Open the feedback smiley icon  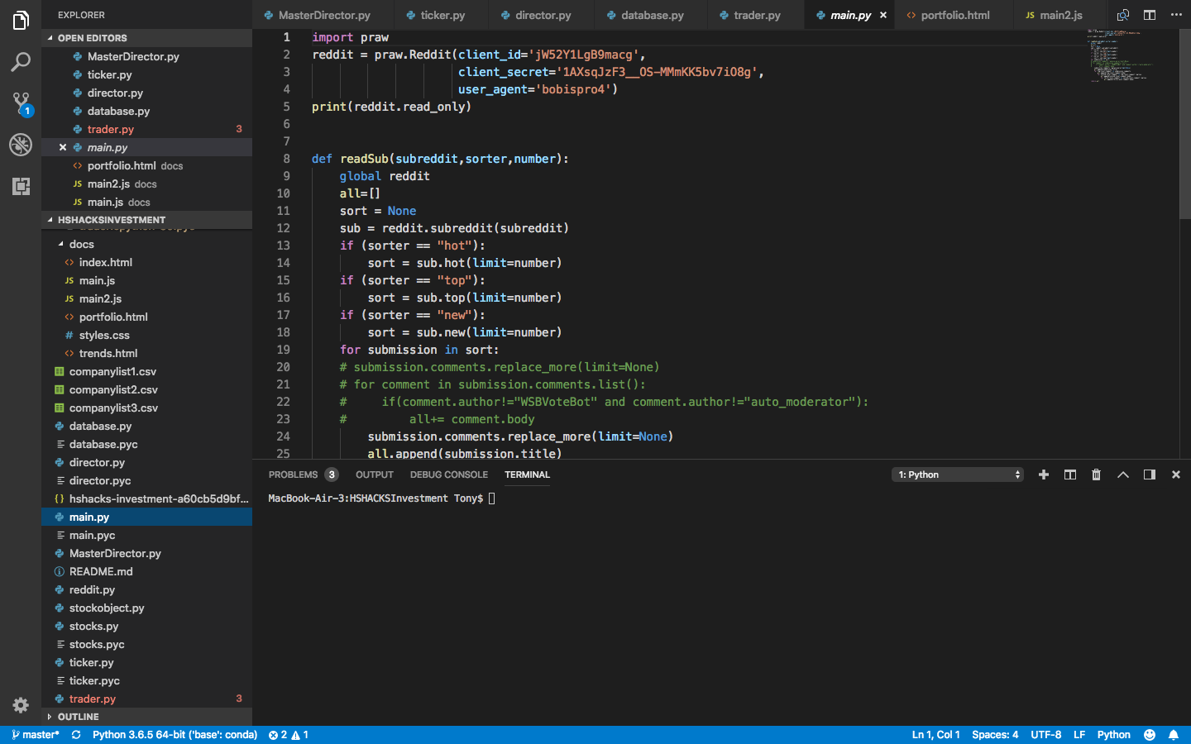[x=1150, y=734]
